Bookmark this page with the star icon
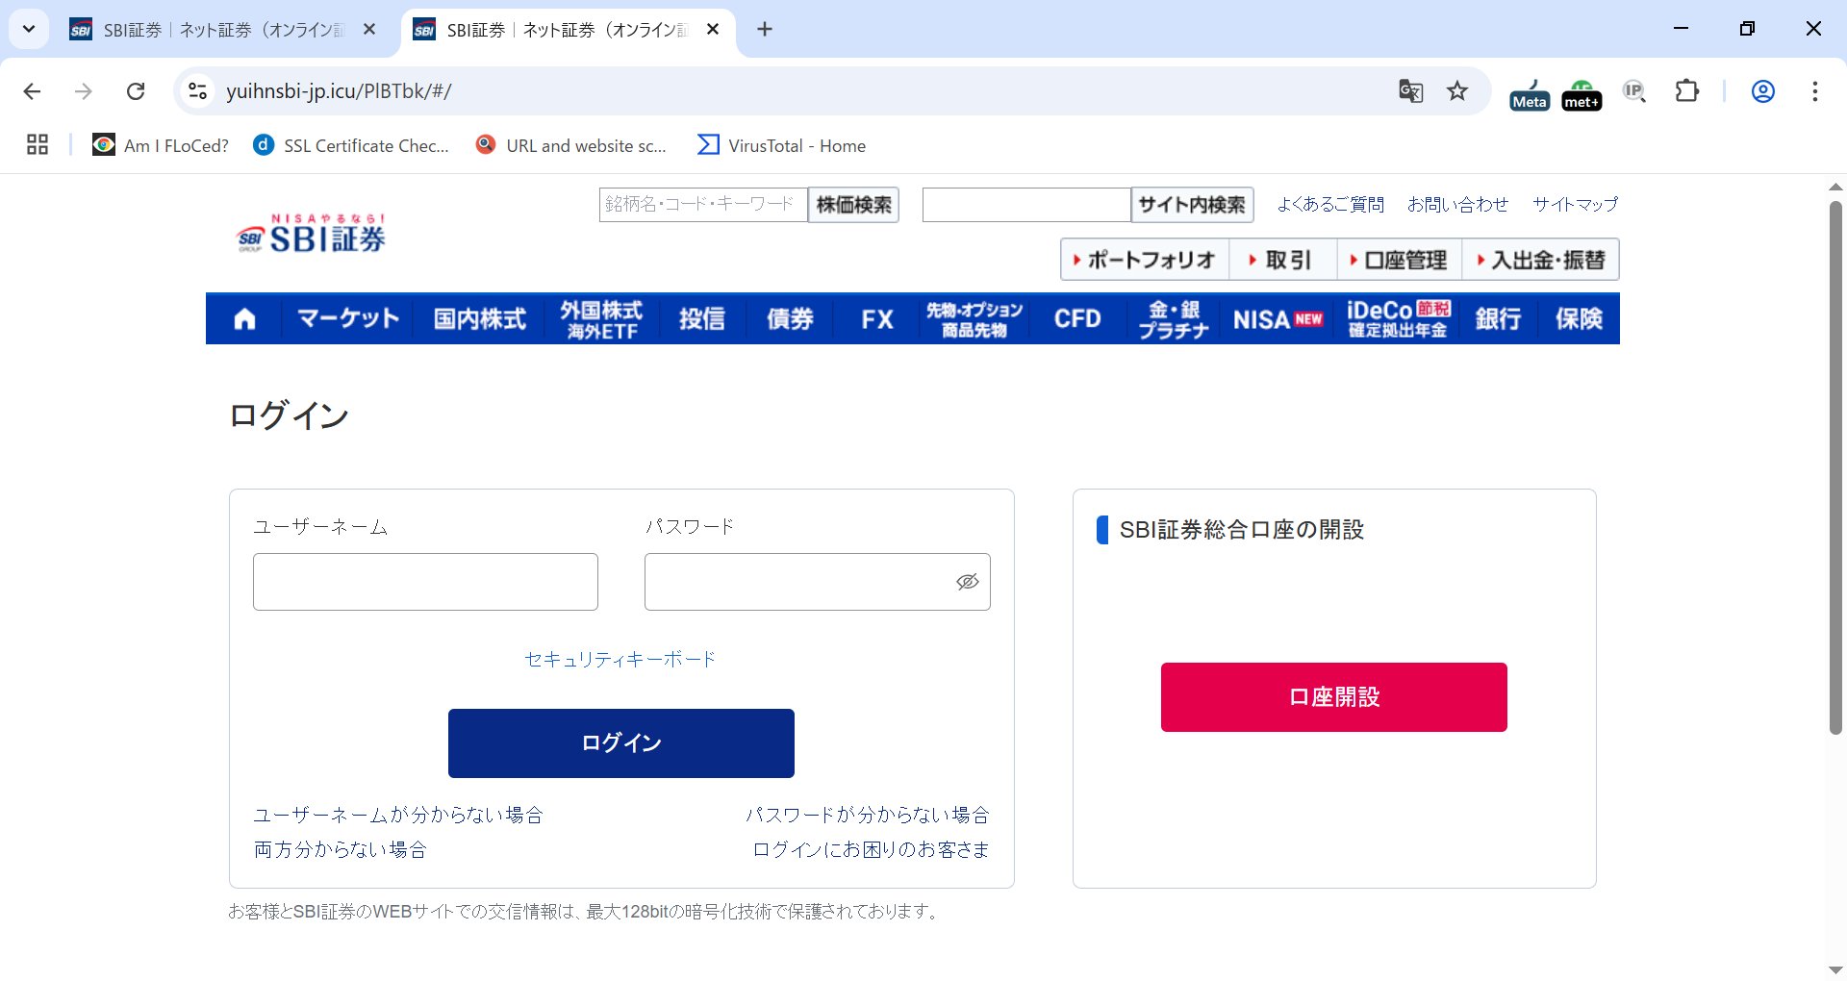Image resolution: width=1847 pixels, height=981 pixels. (1457, 91)
